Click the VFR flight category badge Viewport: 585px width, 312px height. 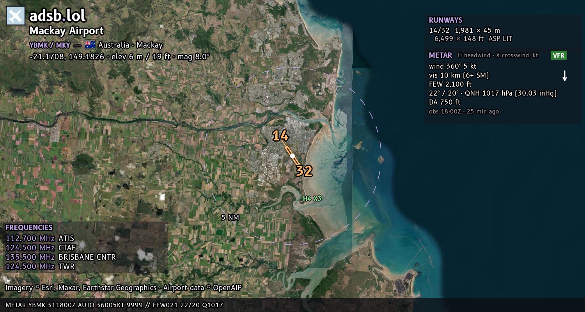(x=558, y=55)
